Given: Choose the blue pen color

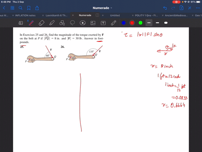Looking at the screenshot, I should pos(124,23).
